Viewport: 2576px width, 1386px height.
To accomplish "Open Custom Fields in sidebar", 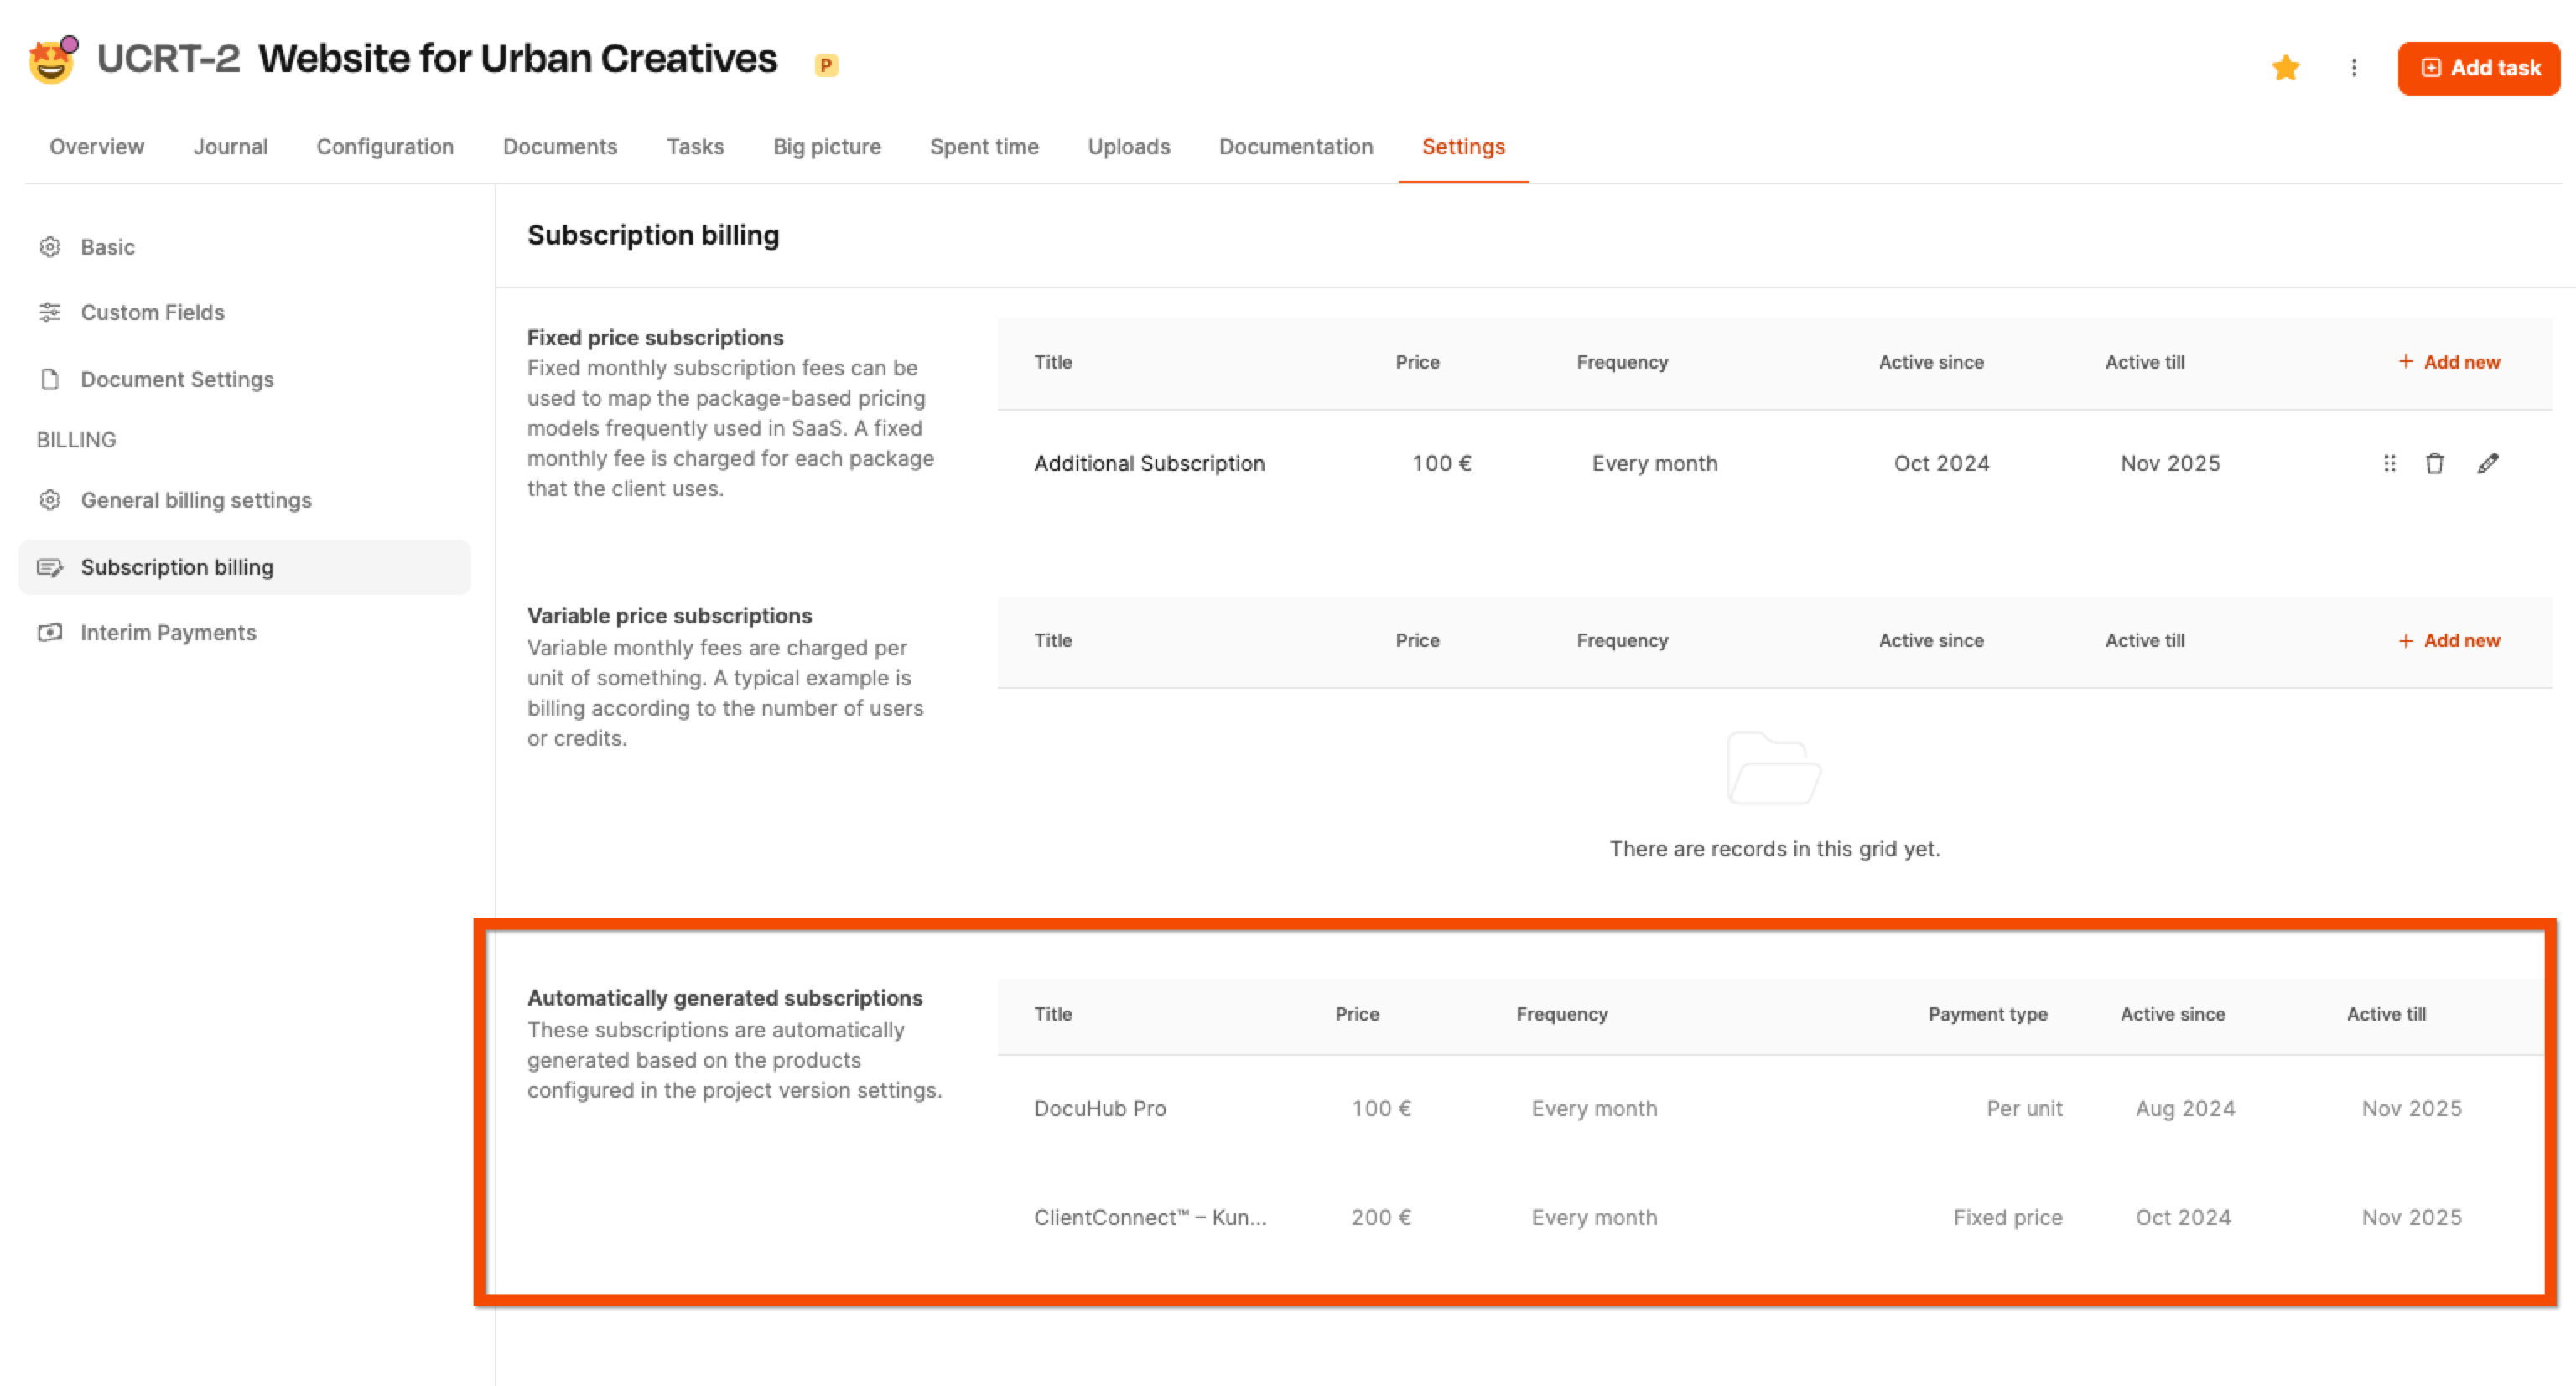I will (x=152, y=313).
